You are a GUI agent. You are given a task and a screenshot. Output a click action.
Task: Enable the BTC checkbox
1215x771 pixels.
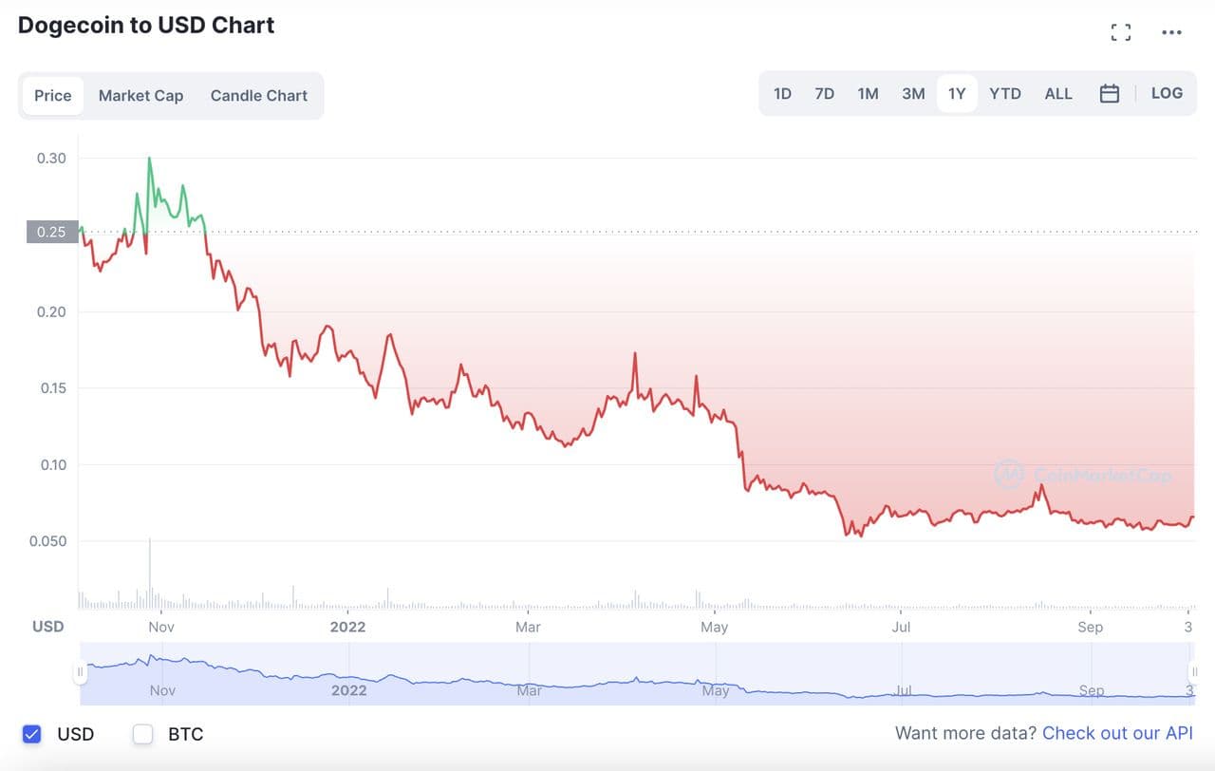point(143,734)
